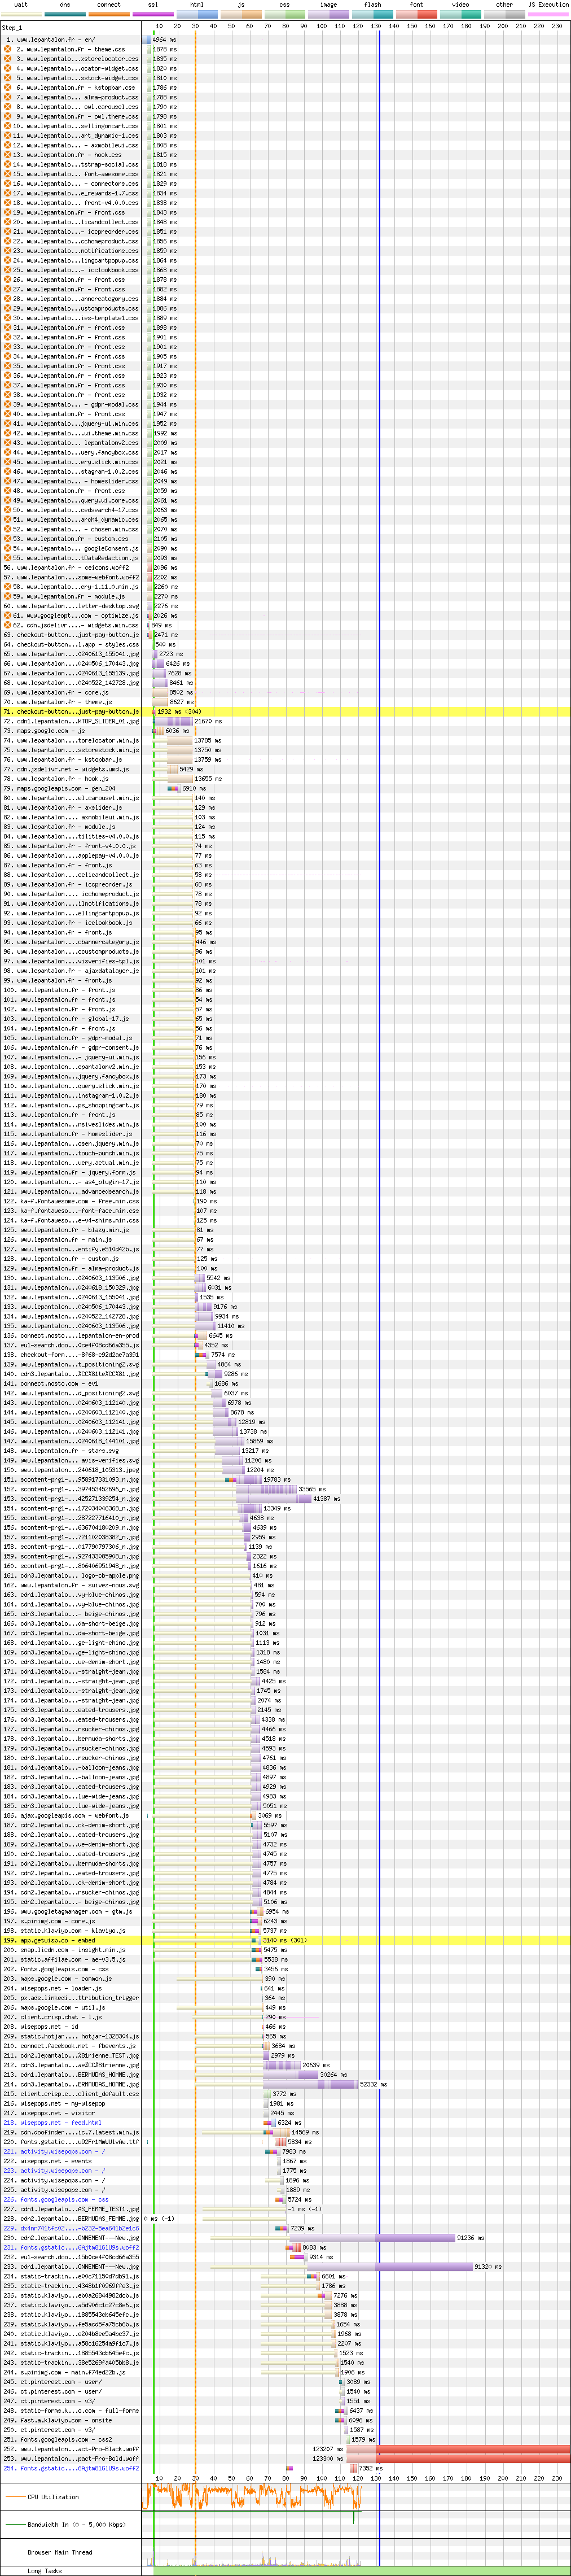Click the orange icon beside hook.css request 13

tap(8, 155)
